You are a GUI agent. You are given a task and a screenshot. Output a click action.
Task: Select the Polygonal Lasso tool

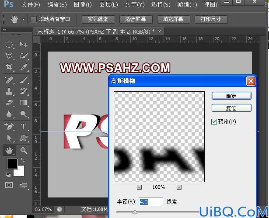pos(9,56)
